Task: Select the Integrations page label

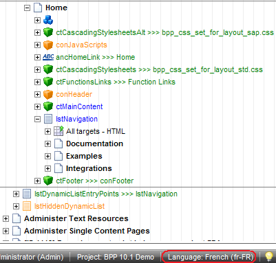Action: coord(89,168)
